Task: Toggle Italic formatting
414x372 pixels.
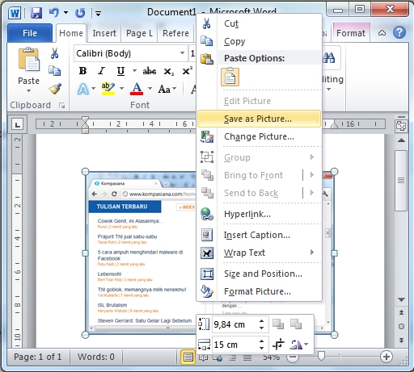Action: tap(101, 71)
